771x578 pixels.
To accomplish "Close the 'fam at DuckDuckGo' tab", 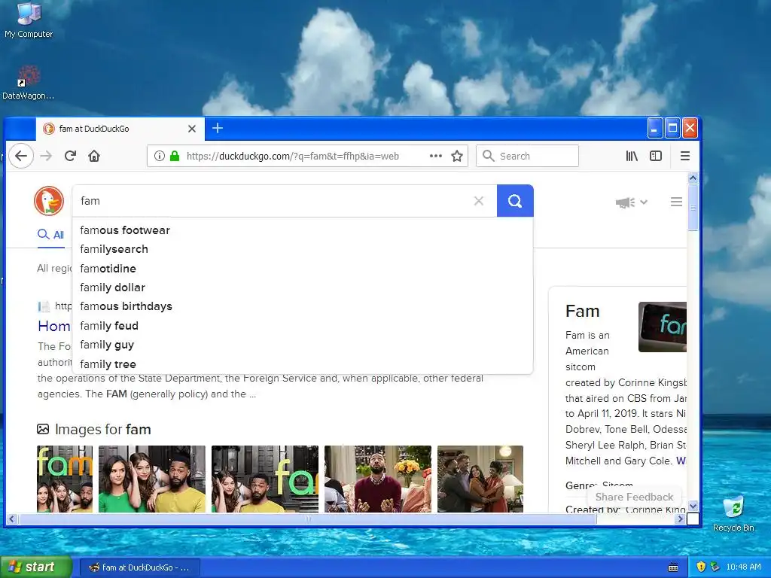I will tap(192, 129).
